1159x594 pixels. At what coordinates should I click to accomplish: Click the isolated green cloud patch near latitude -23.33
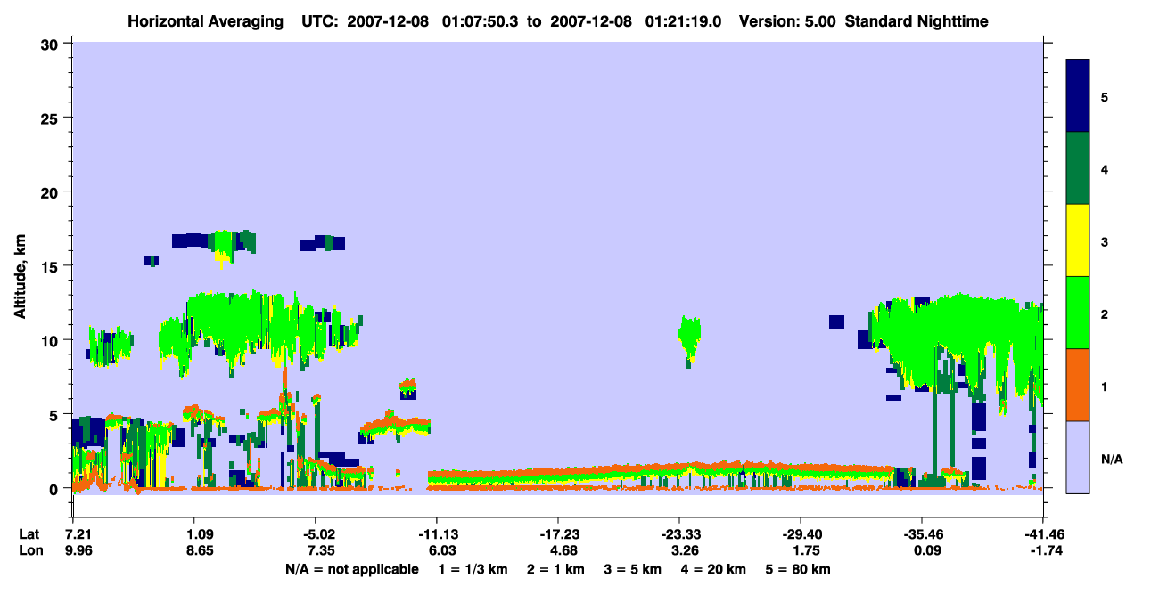688,339
